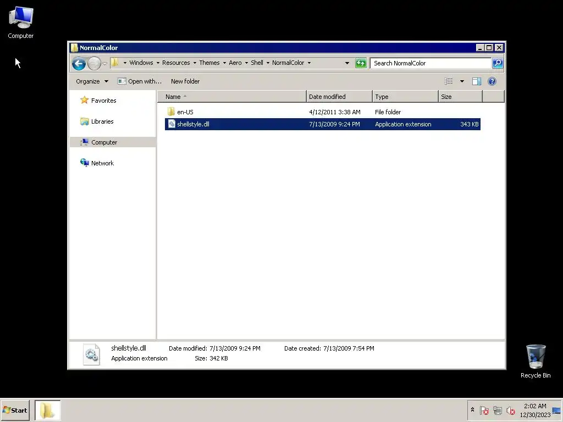Viewport: 563px width, 422px height.
Task: Click the 343 KB size cell
Action: [x=470, y=124]
